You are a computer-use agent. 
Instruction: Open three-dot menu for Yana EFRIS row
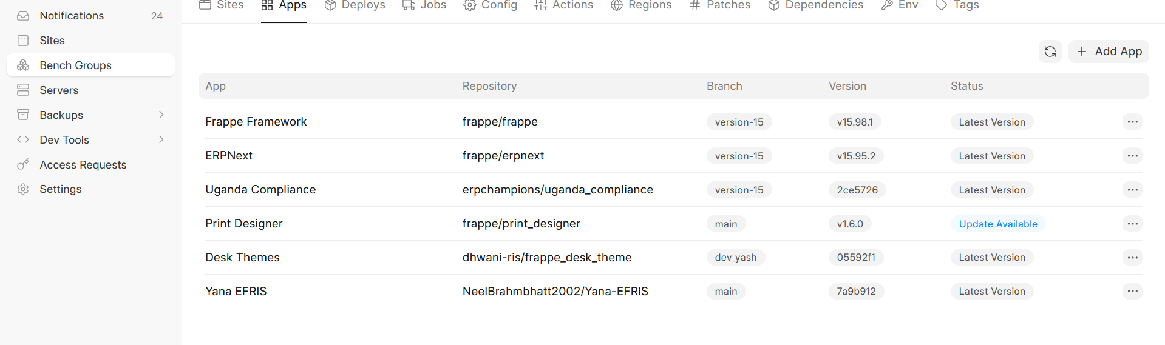1132,291
